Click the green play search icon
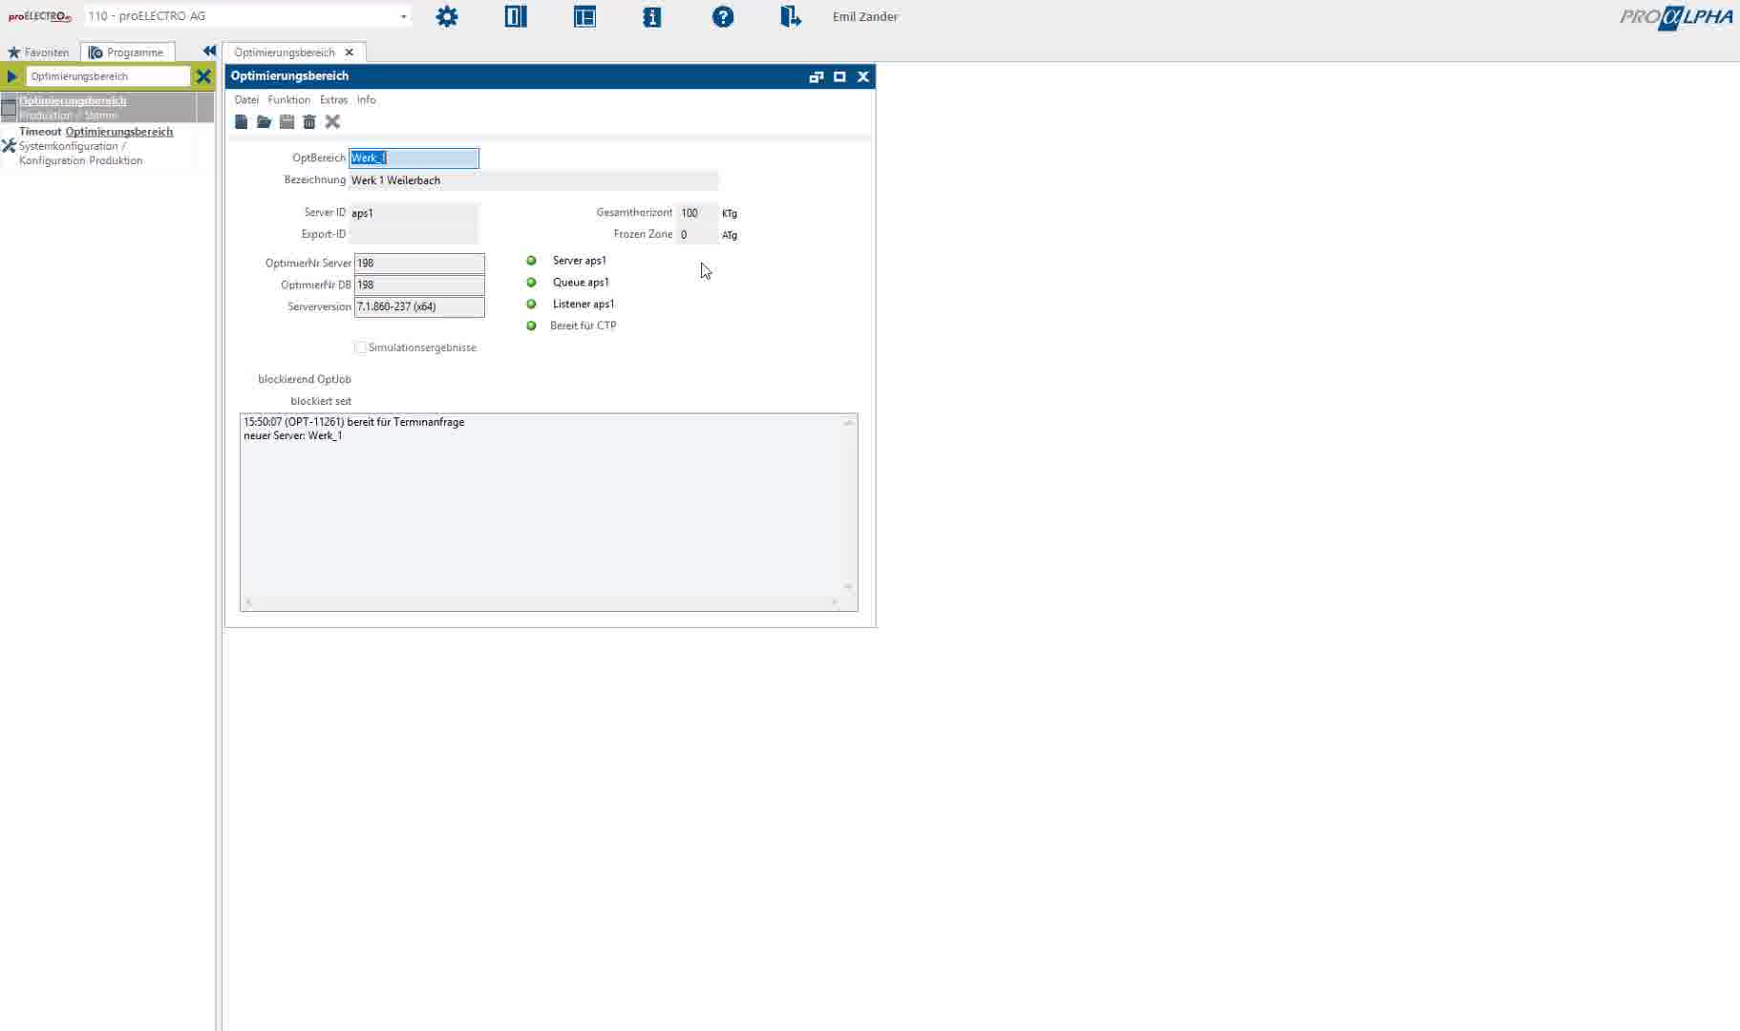The image size is (1740, 1031). pyautogui.click(x=12, y=76)
